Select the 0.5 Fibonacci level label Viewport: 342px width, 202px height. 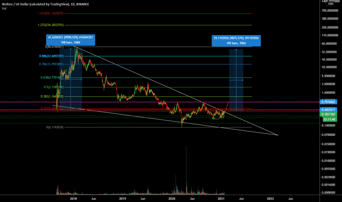[x=54, y=87]
